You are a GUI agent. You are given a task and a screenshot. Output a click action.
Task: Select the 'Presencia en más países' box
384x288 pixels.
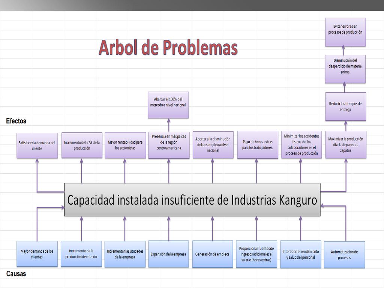pyautogui.click(x=169, y=145)
